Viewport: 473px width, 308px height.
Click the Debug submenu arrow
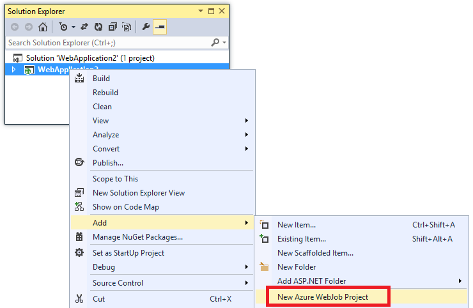click(247, 267)
